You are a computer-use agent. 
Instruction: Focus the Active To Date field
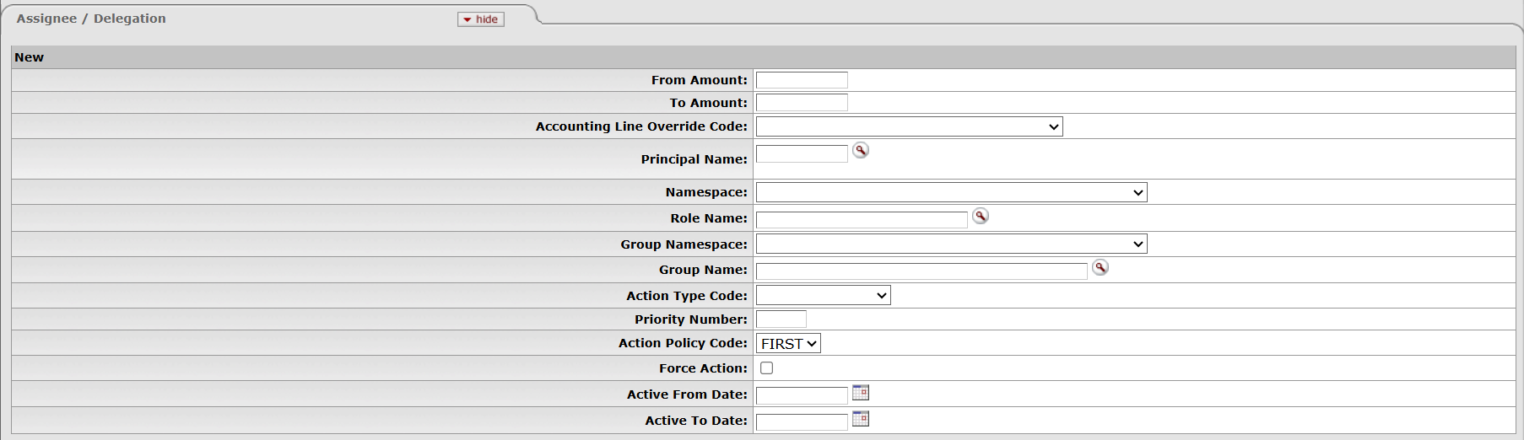(x=802, y=421)
